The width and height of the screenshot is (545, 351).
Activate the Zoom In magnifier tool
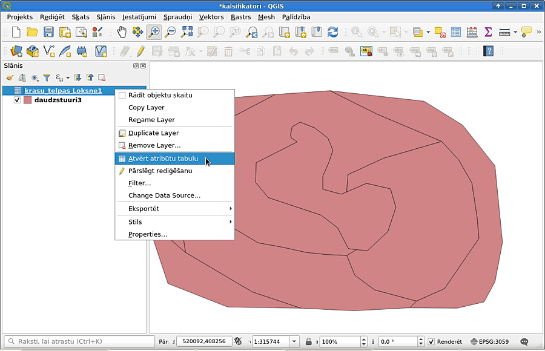tap(154, 32)
